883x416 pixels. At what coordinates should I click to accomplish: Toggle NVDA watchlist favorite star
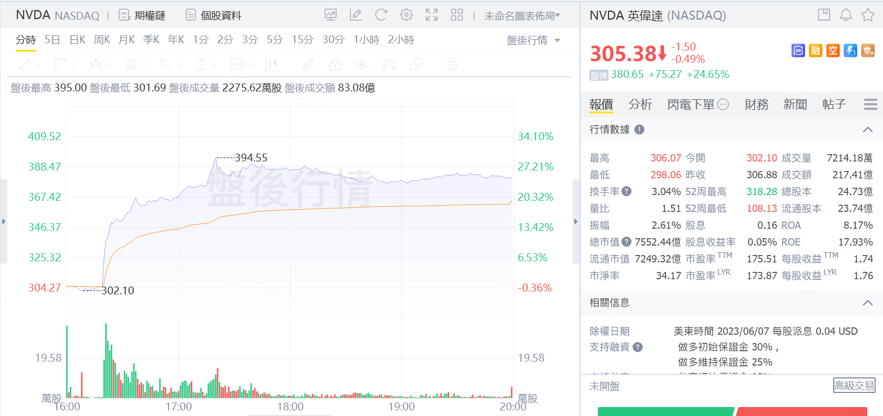868,15
